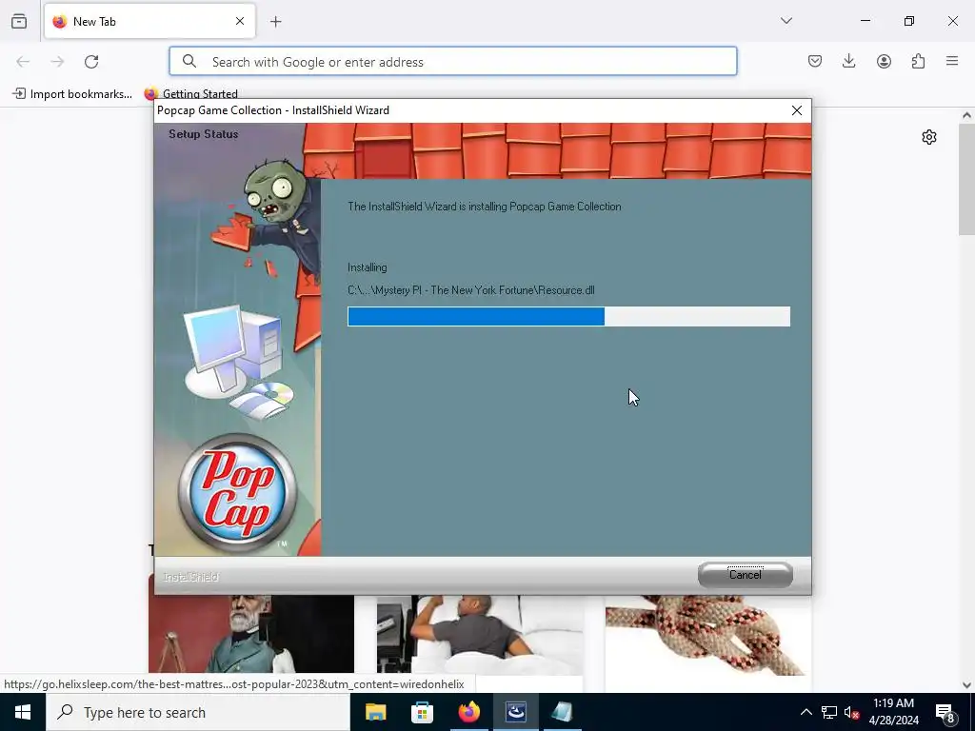Close the InstallShield Wizard dialog
Image resolution: width=975 pixels, height=731 pixels.
tap(797, 110)
